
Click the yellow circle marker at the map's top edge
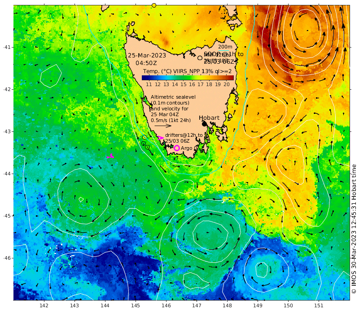click(154, 5)
